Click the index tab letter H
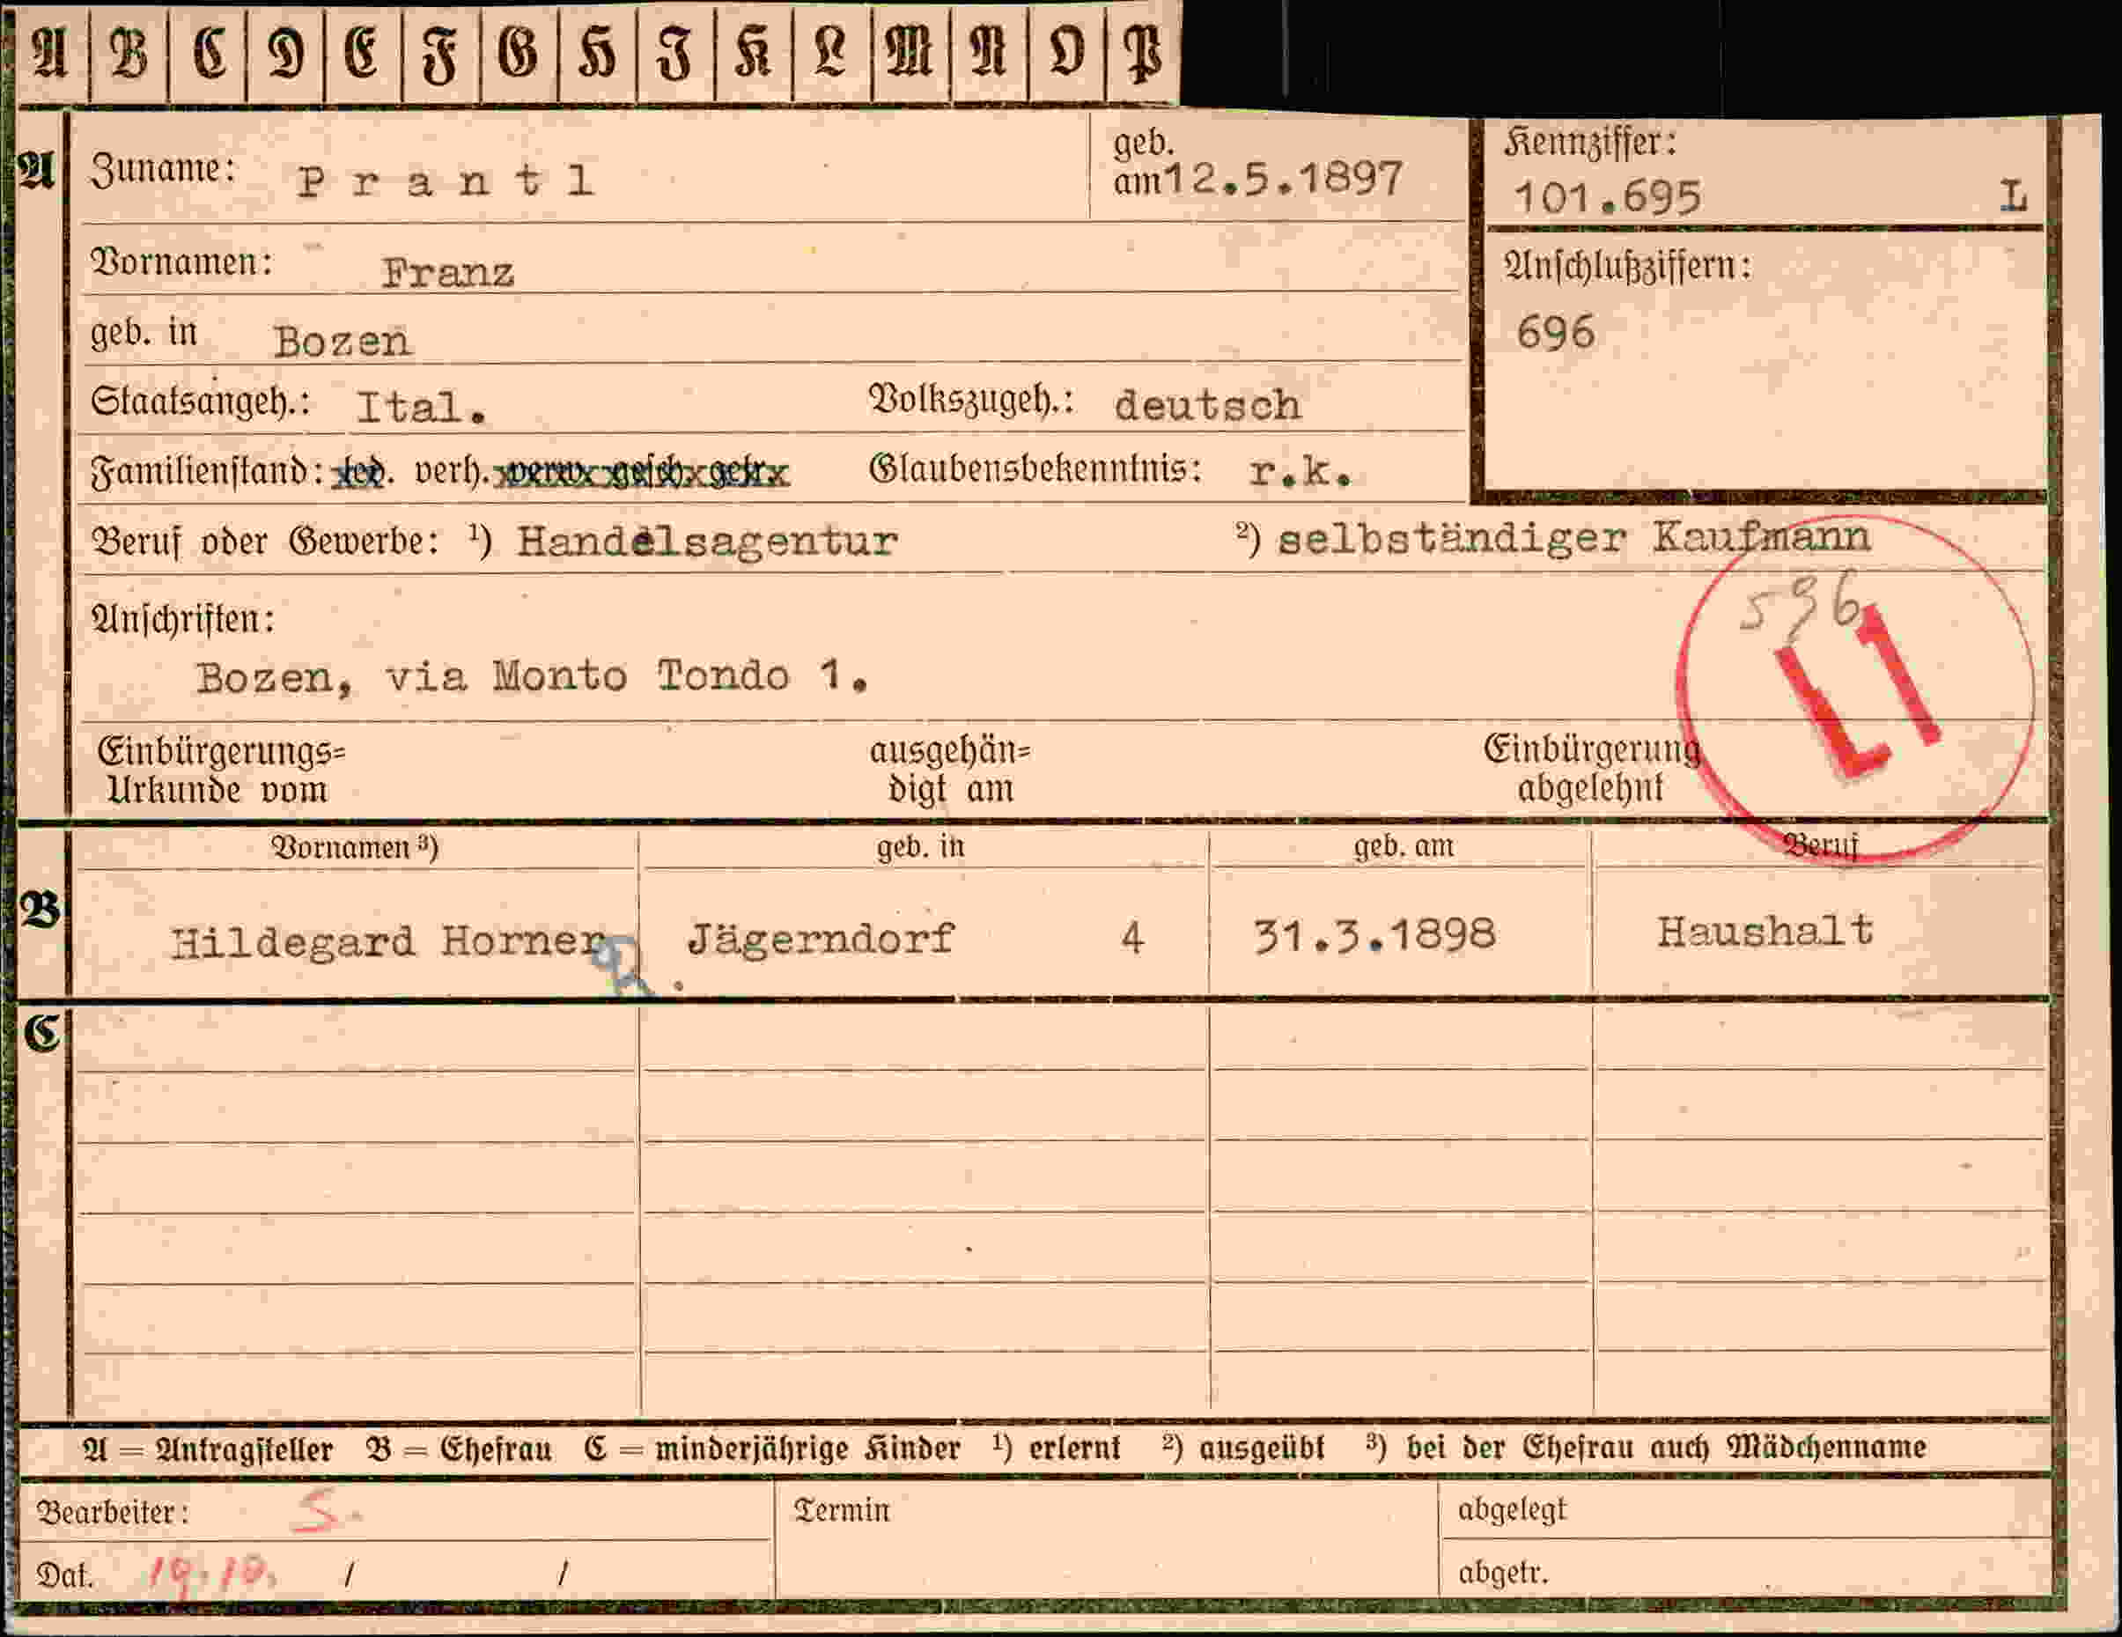Image resolution: width=2122 pixels, height=1637 pixels. [x=597, y=51]
